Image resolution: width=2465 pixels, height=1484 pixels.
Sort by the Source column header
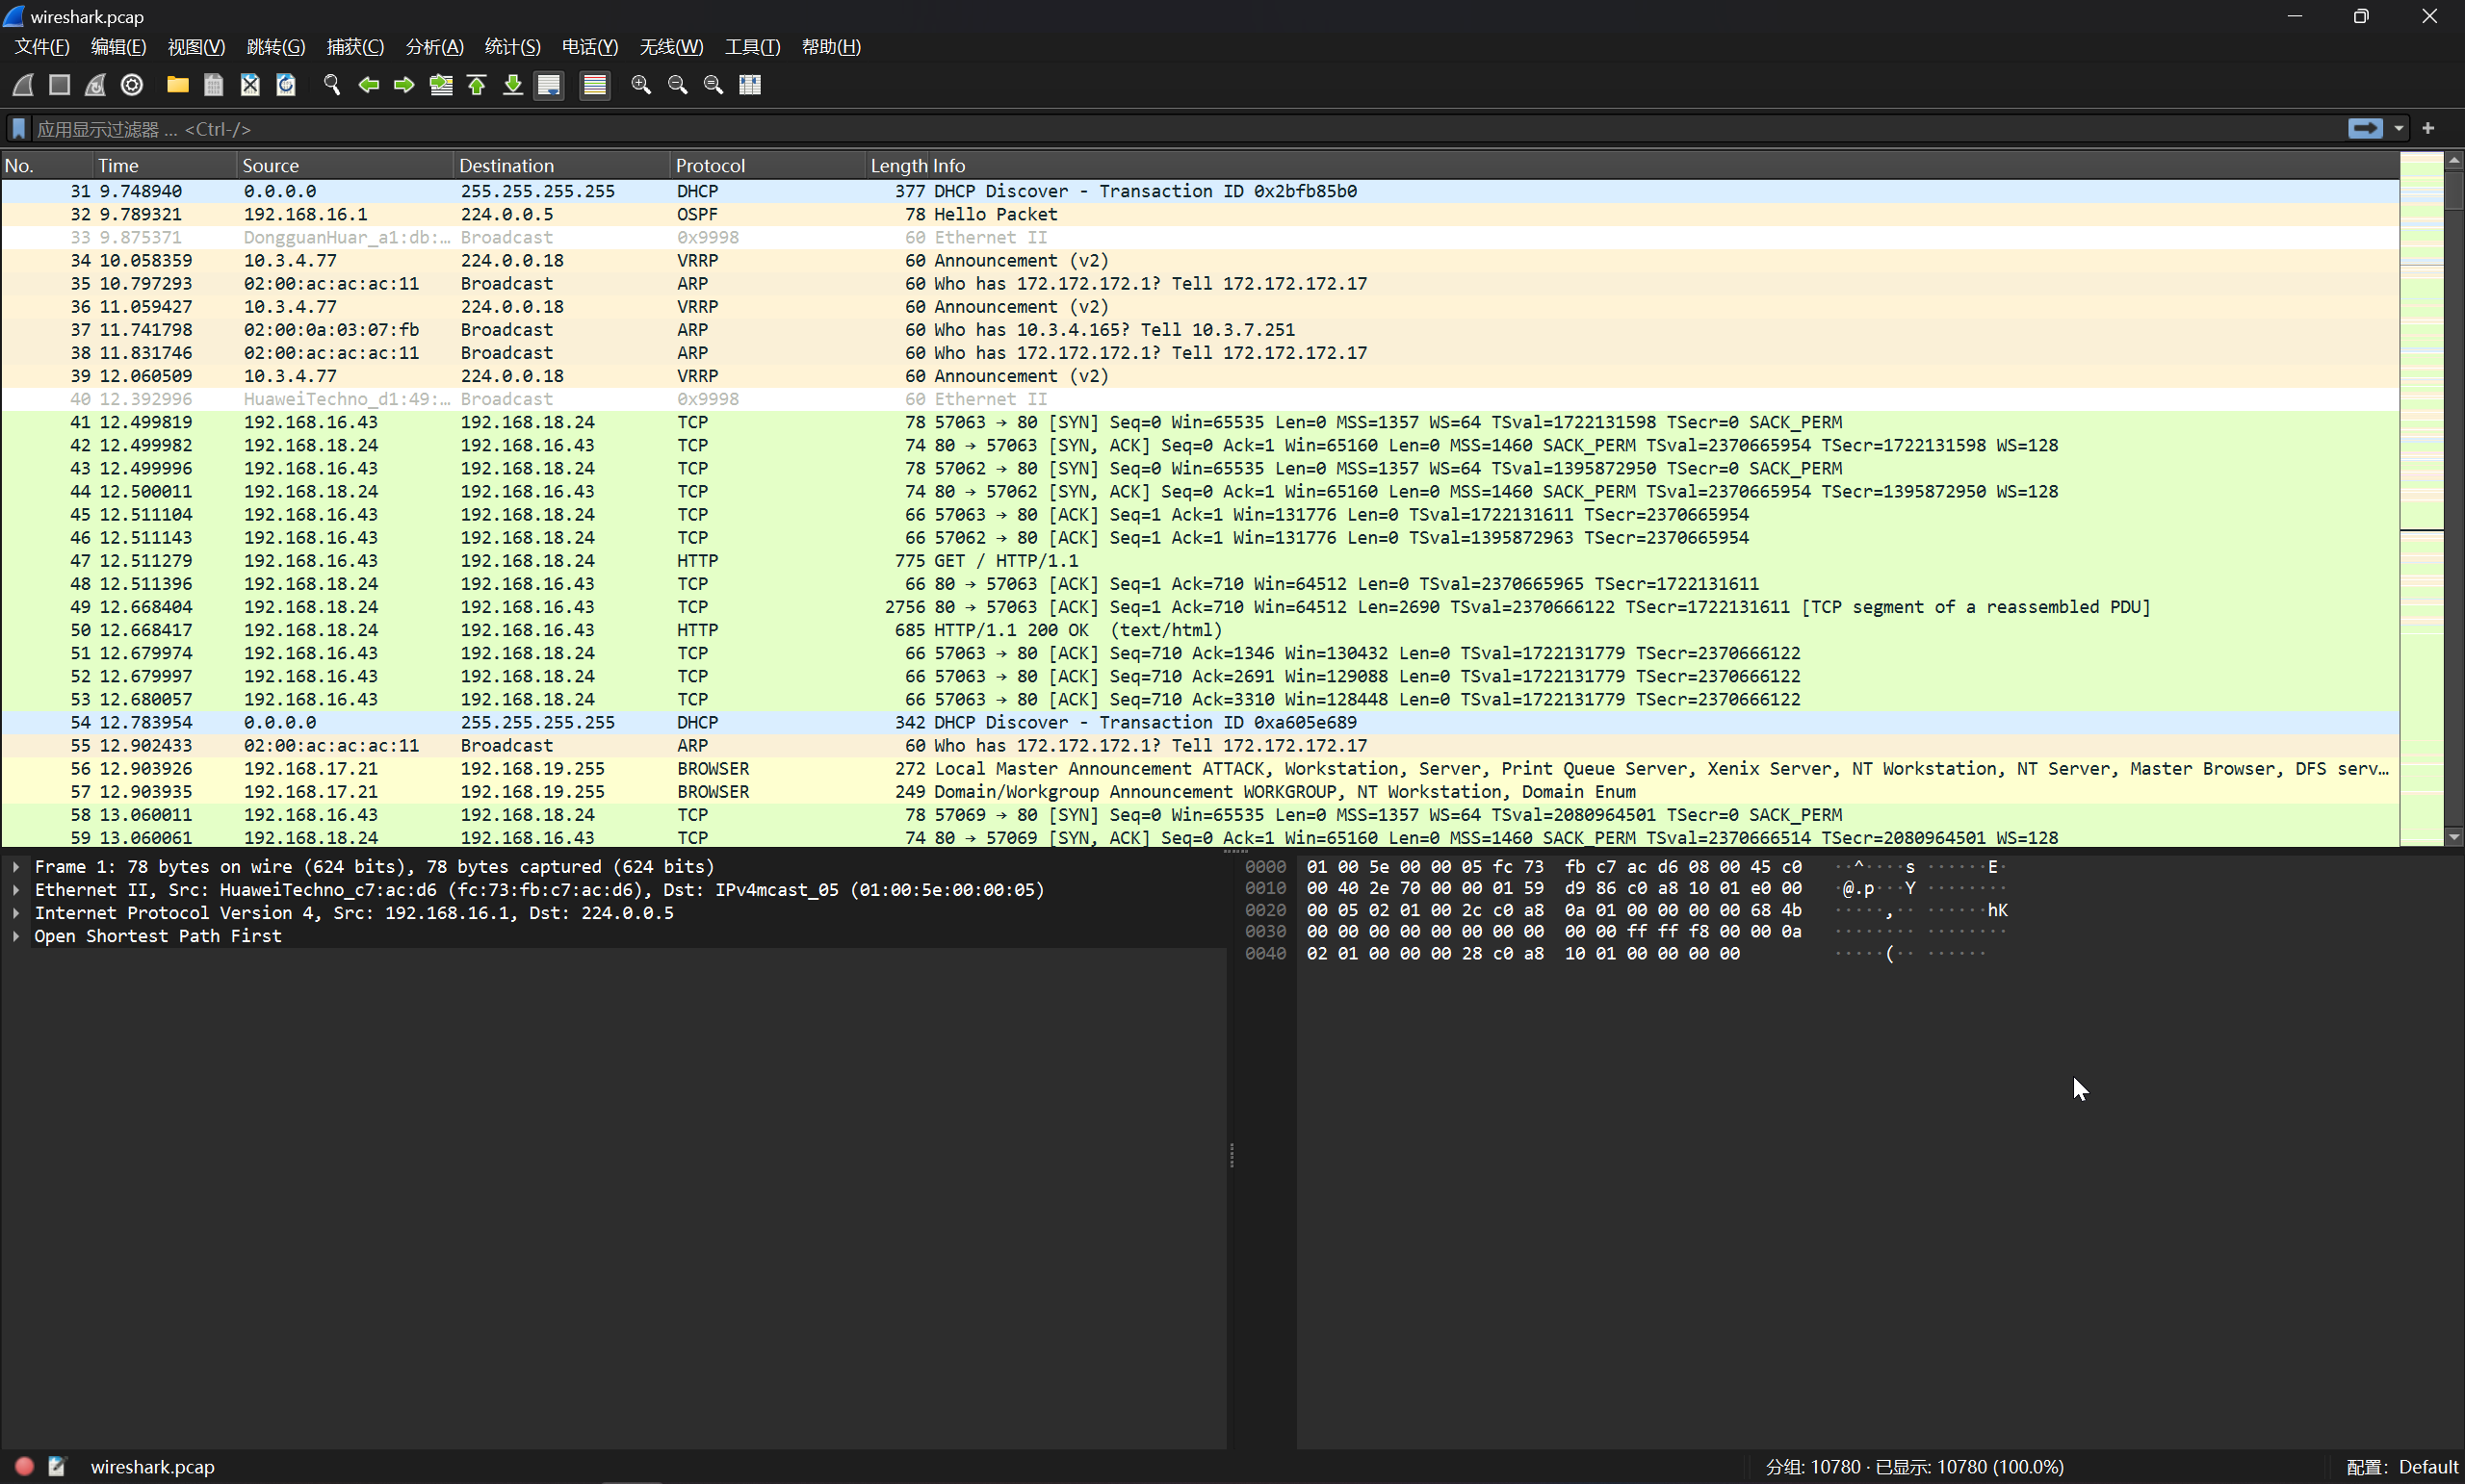[346, 165]
